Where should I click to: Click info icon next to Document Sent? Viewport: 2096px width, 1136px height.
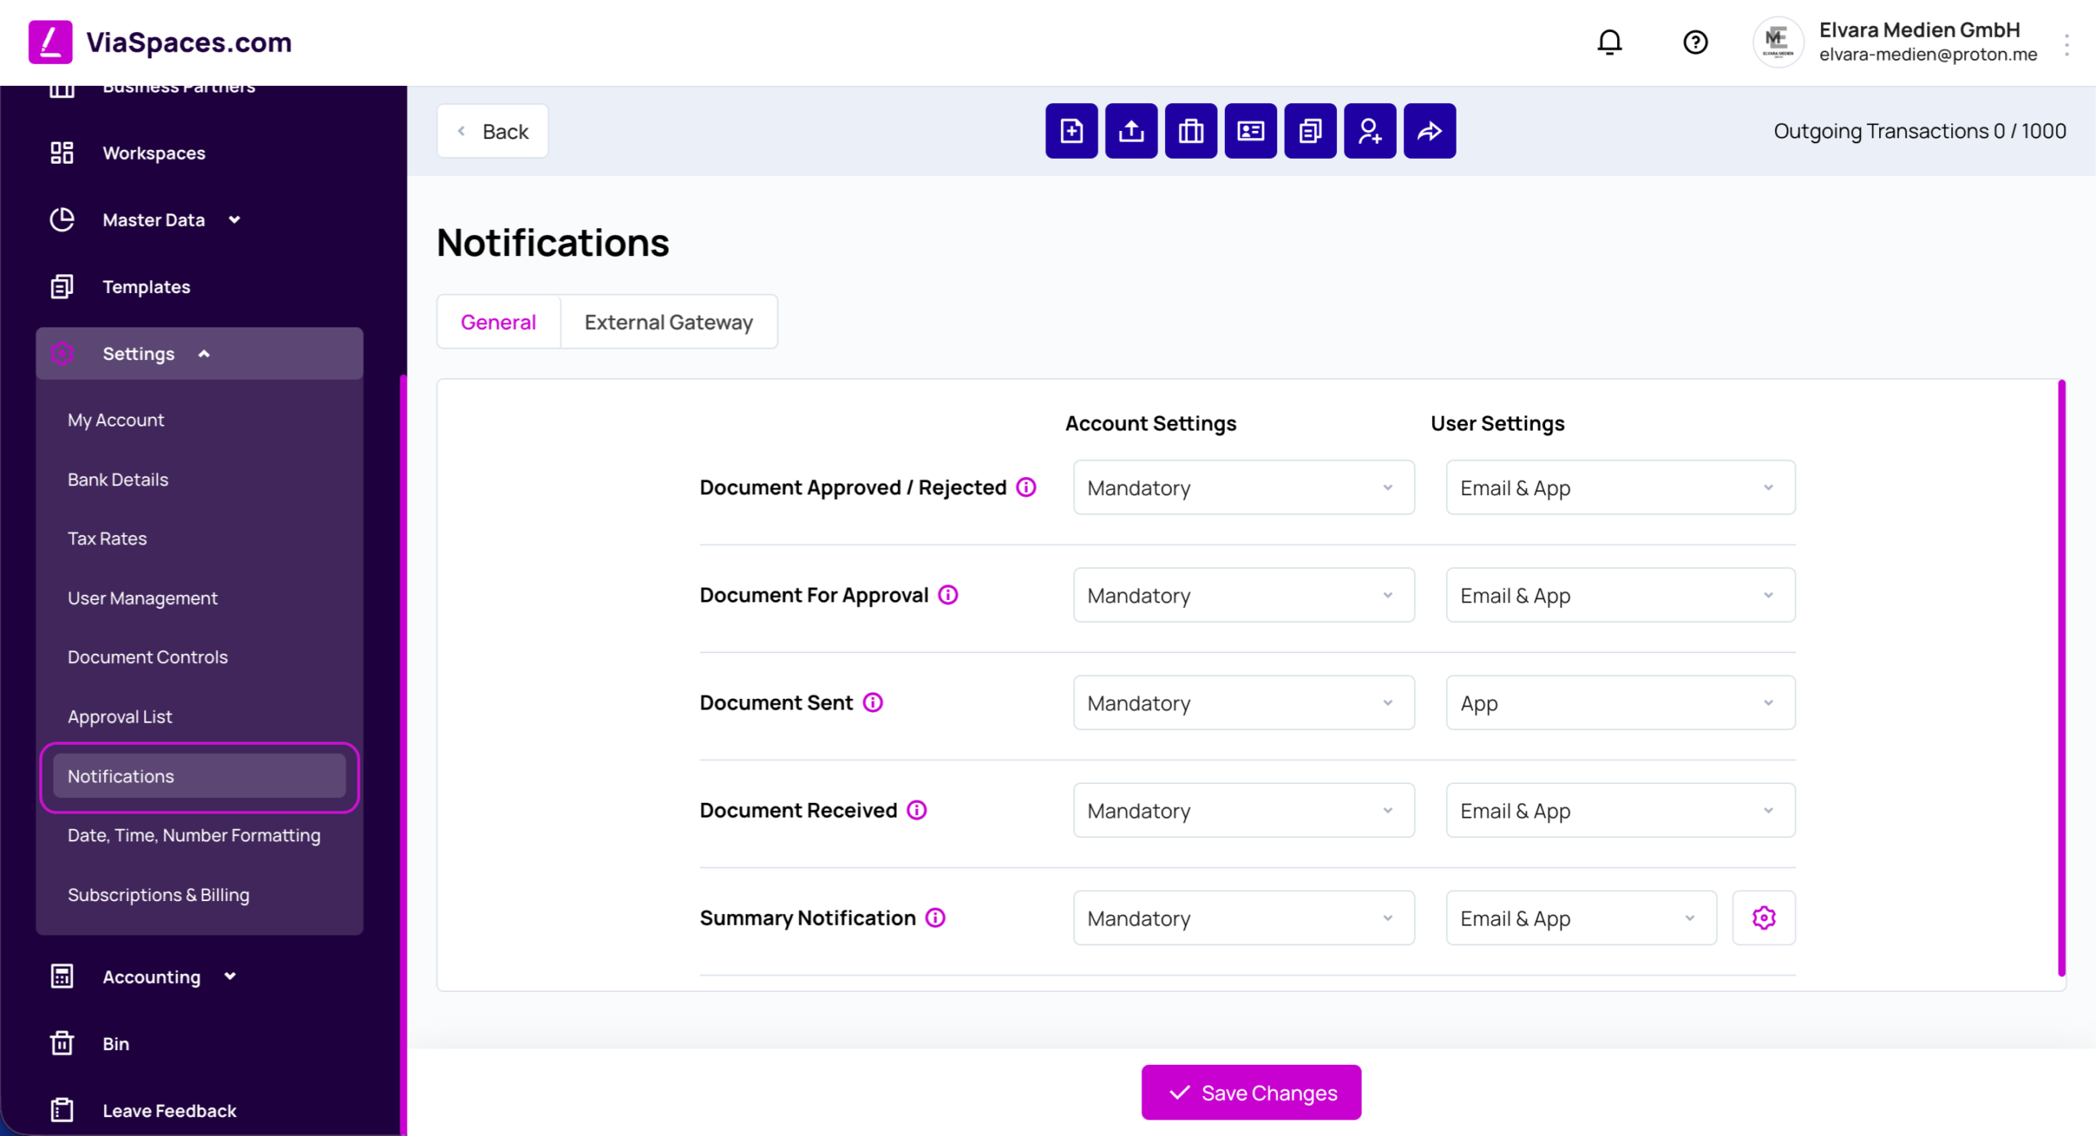[x=873, y=702]
